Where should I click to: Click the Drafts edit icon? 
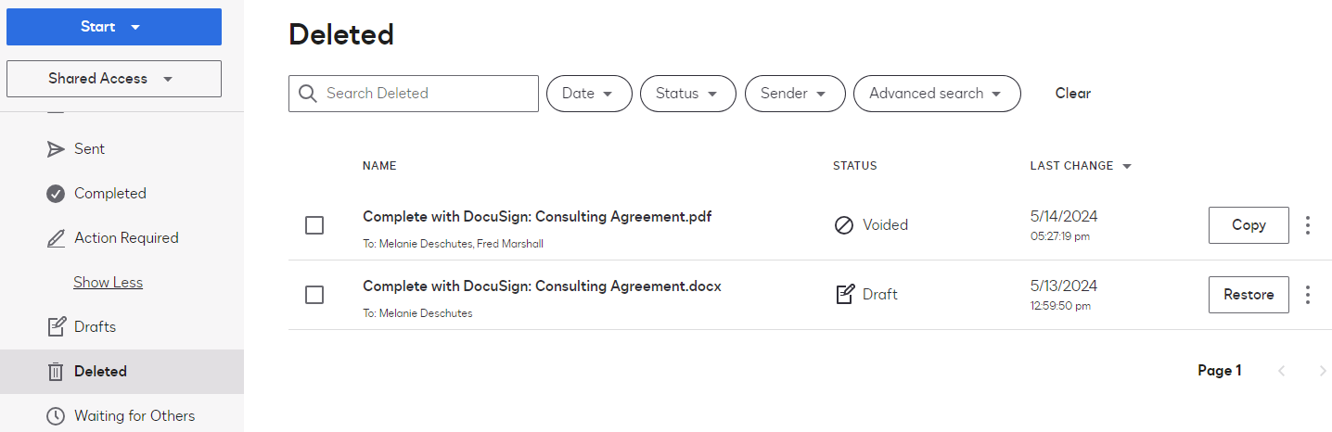[56, 327]
